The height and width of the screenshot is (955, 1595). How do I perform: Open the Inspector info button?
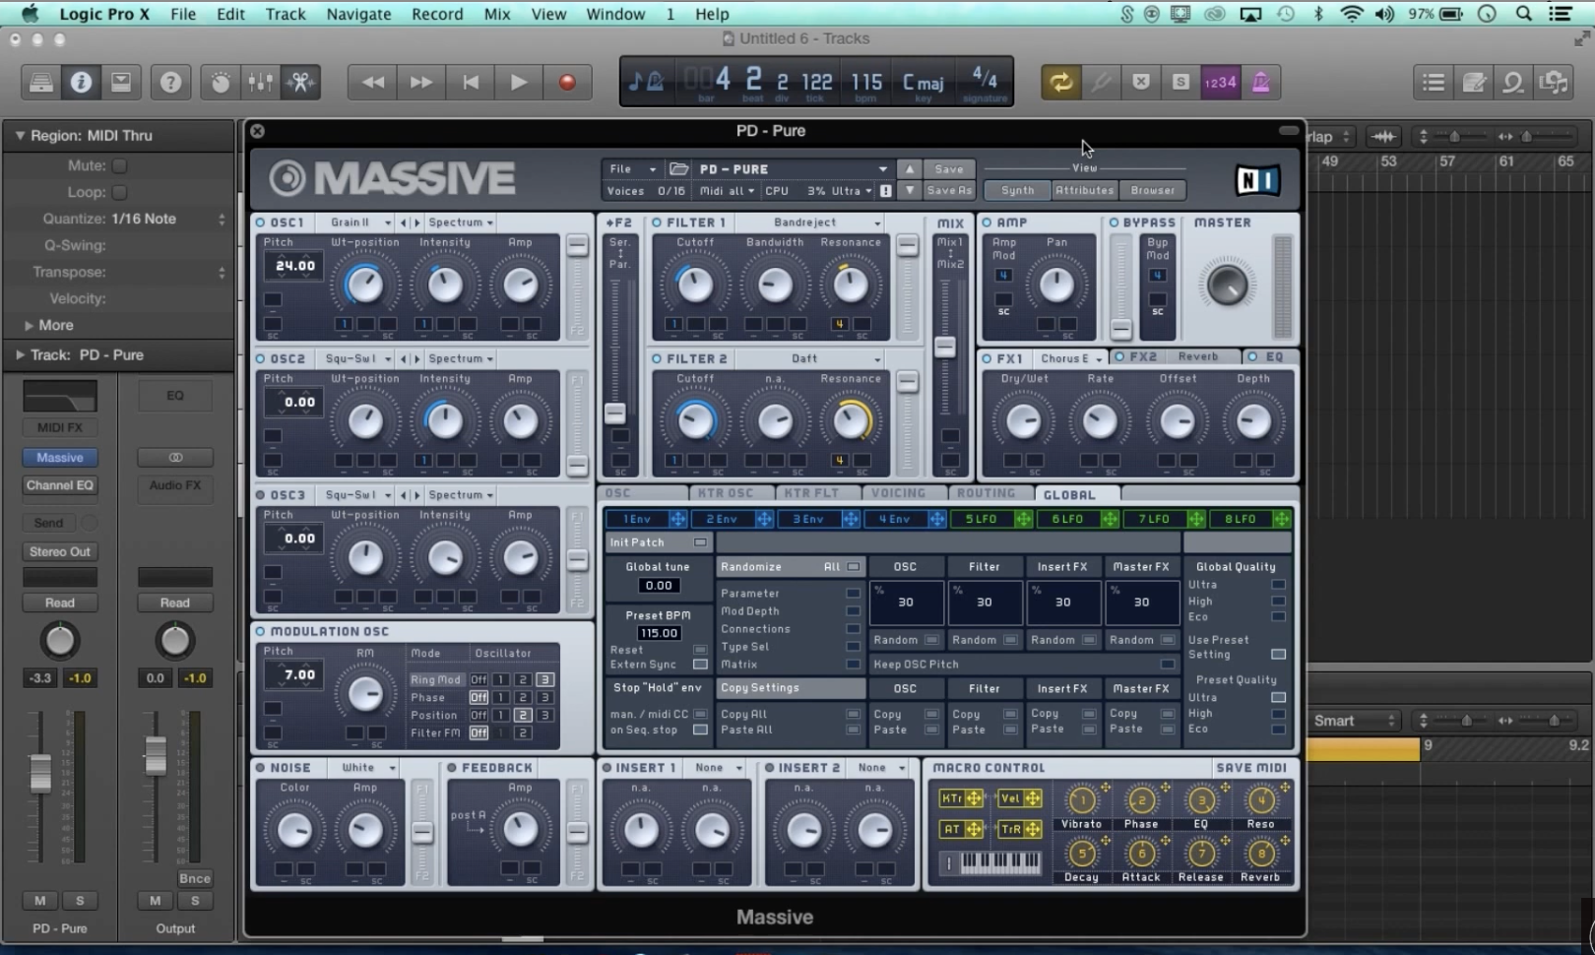click(x=81, y=83)
